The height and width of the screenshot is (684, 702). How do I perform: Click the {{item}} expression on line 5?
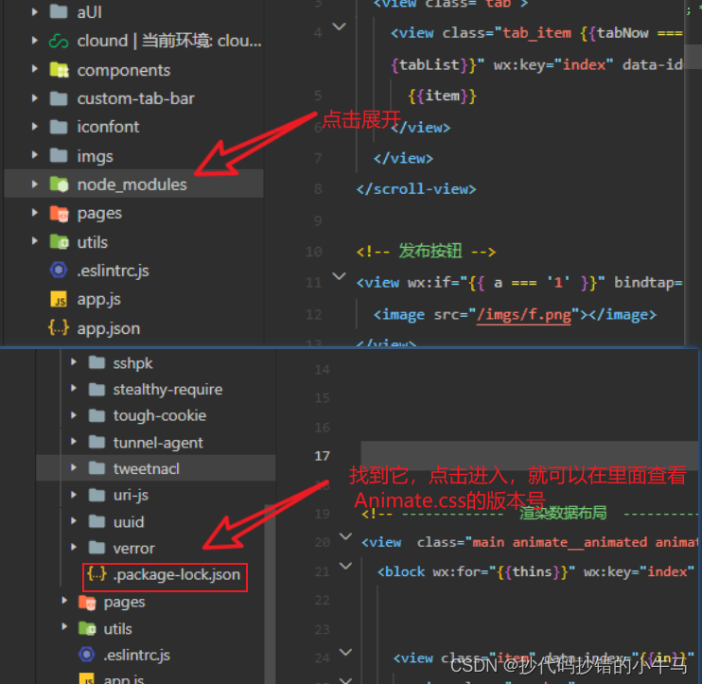pos(442,96)
